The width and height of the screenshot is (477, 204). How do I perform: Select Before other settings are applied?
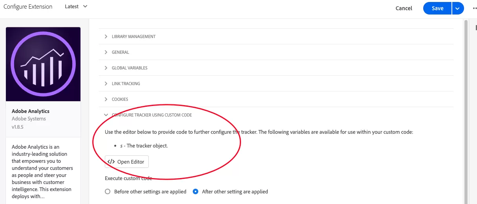pos(108,192)
